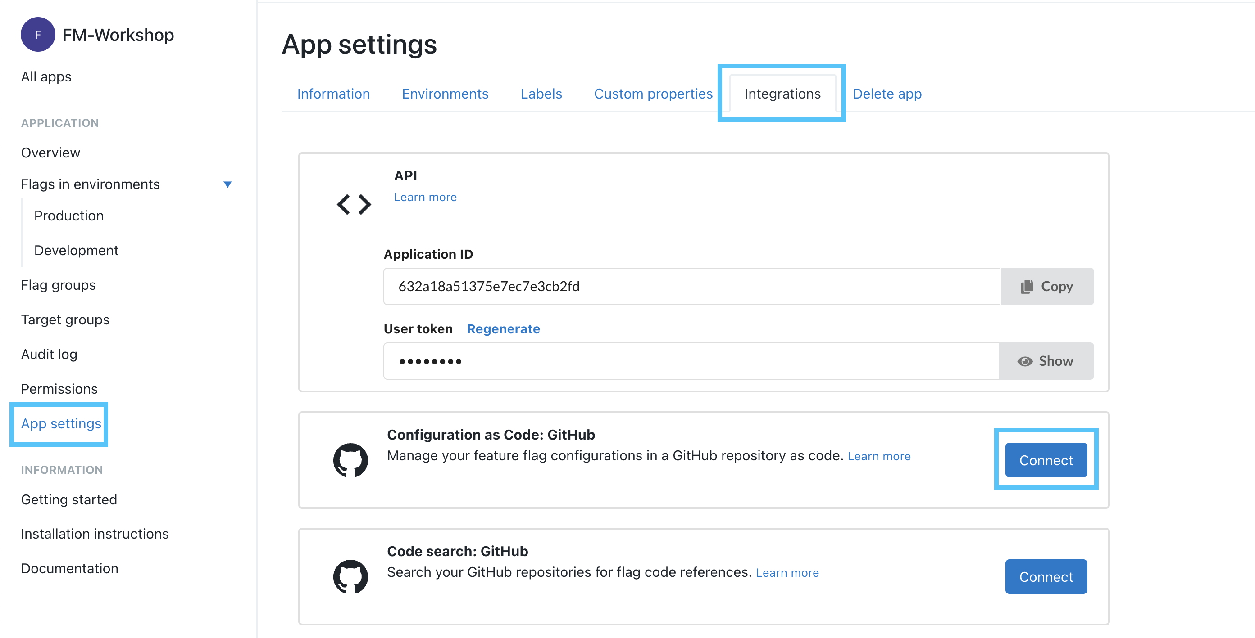Switch to the Information tab
1255x638 pixels.
(x=333, y=93)
